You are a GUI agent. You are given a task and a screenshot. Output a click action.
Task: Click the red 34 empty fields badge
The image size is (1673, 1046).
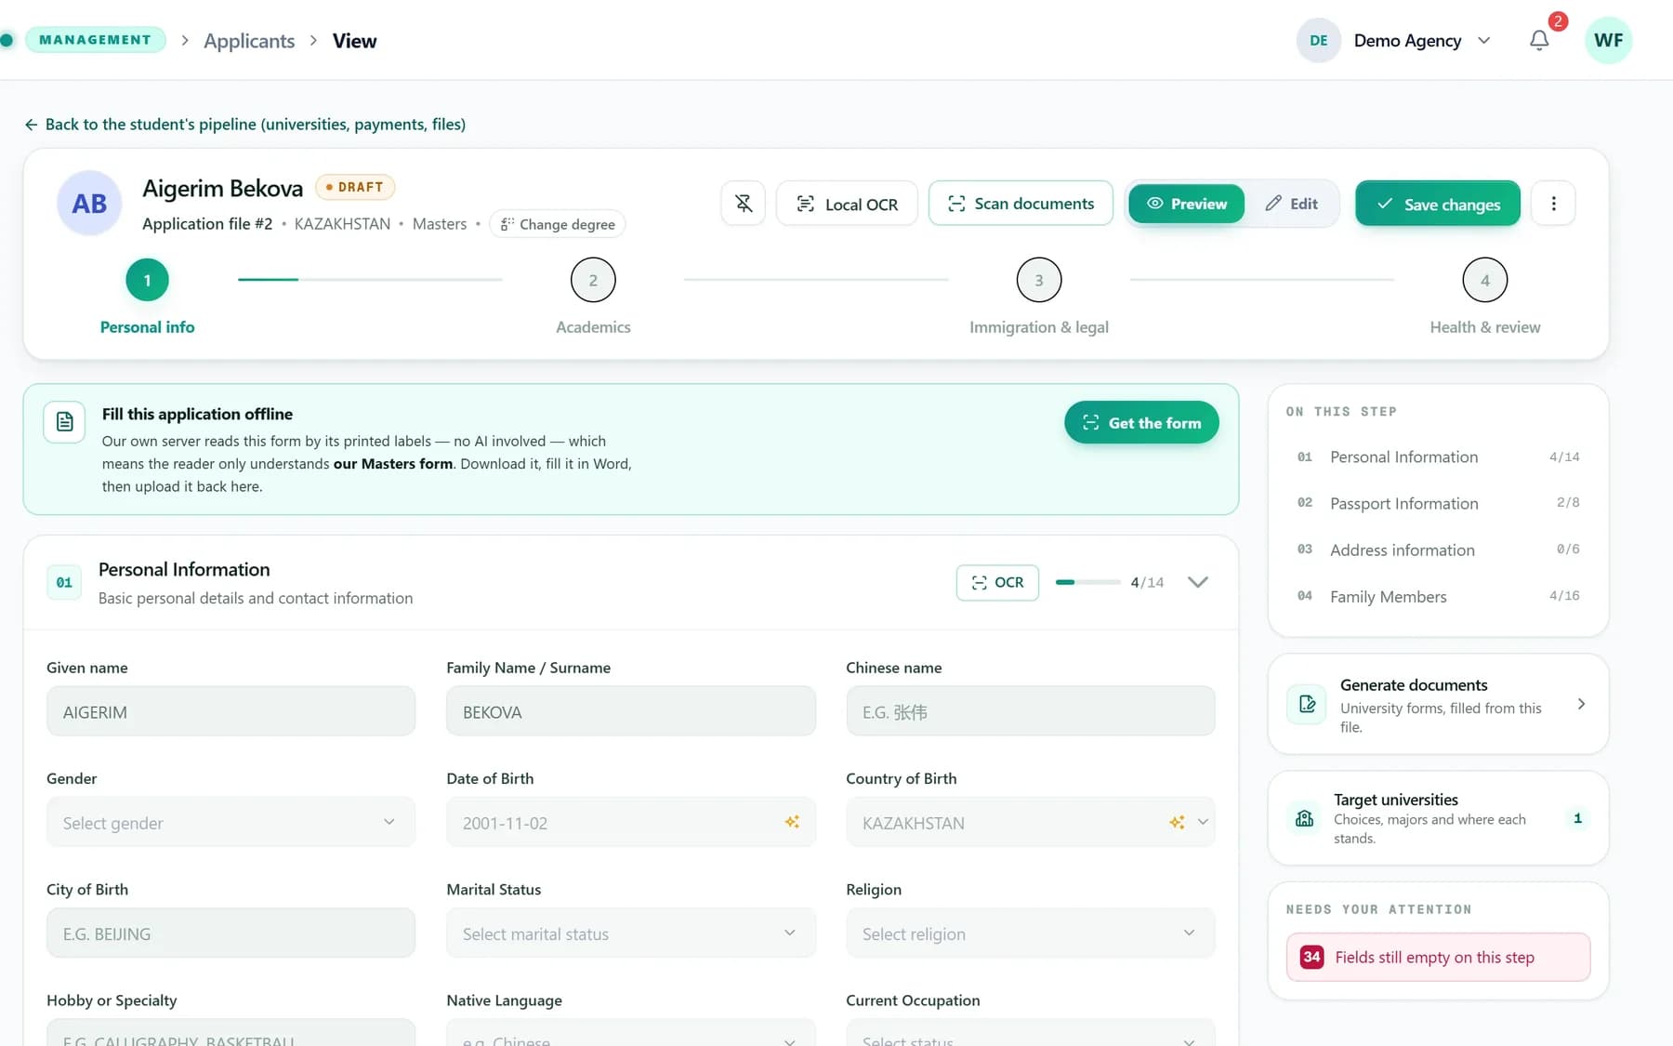coord(1311,957)
